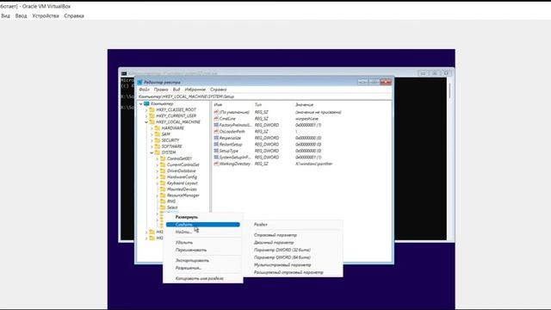
Task: Click the Компьютер computer icon in tree
Action: 146,103
